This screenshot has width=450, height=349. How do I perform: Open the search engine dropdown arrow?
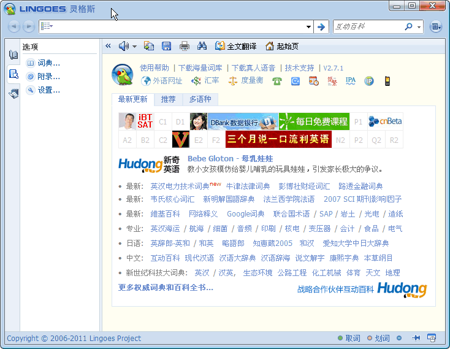click(x=419, y=27)
